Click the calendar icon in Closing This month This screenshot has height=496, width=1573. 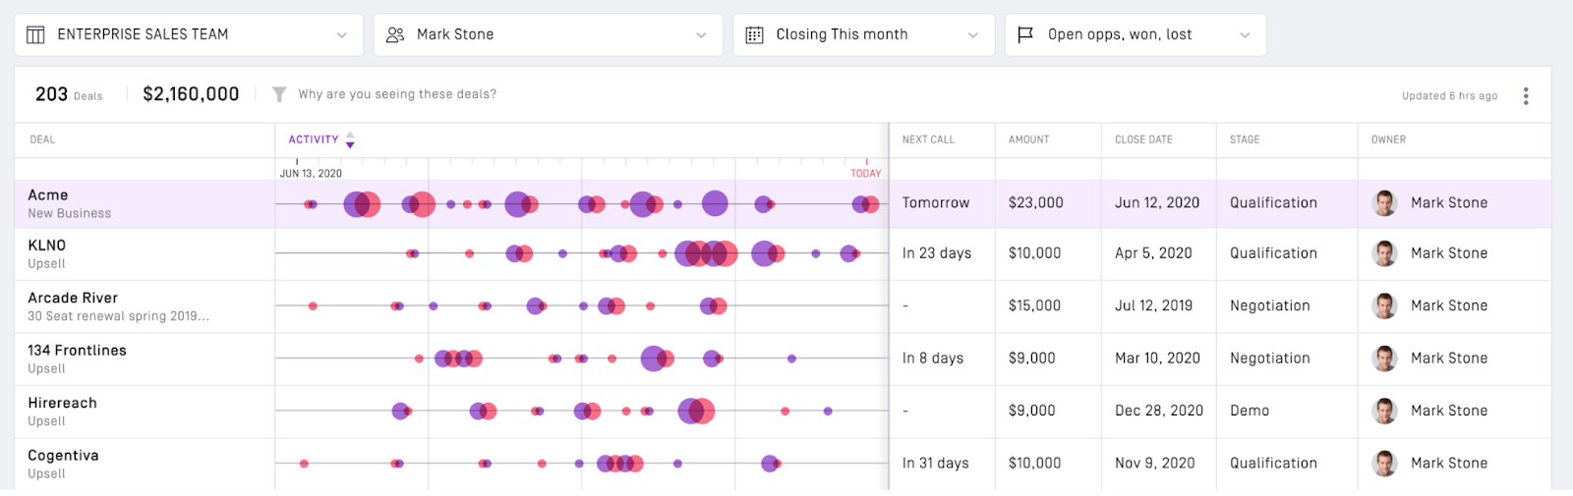754,34
